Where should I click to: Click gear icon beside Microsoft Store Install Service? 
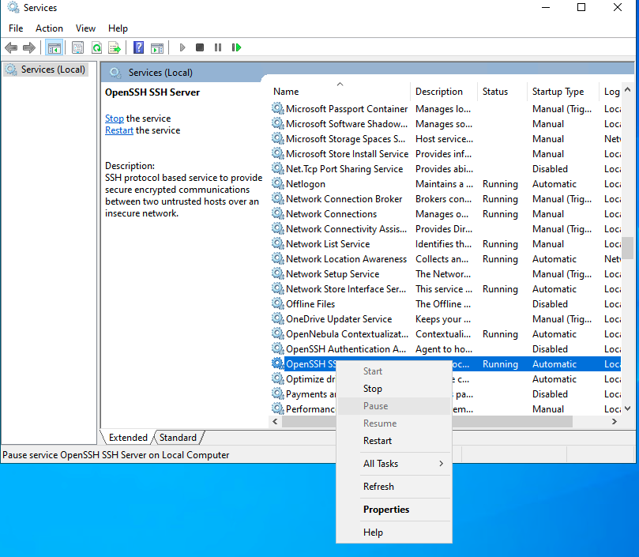pos(277,153)
